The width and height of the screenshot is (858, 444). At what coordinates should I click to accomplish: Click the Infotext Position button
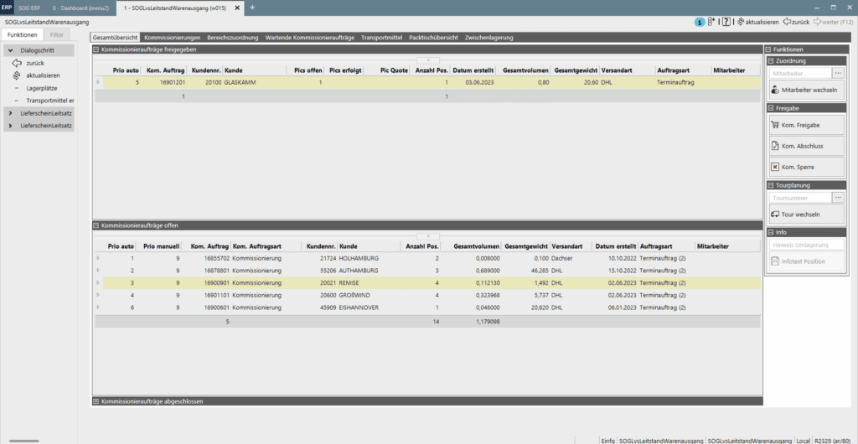(x=807, y=261)
